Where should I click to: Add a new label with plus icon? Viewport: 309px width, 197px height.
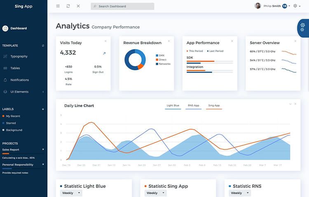pos(43,109)
